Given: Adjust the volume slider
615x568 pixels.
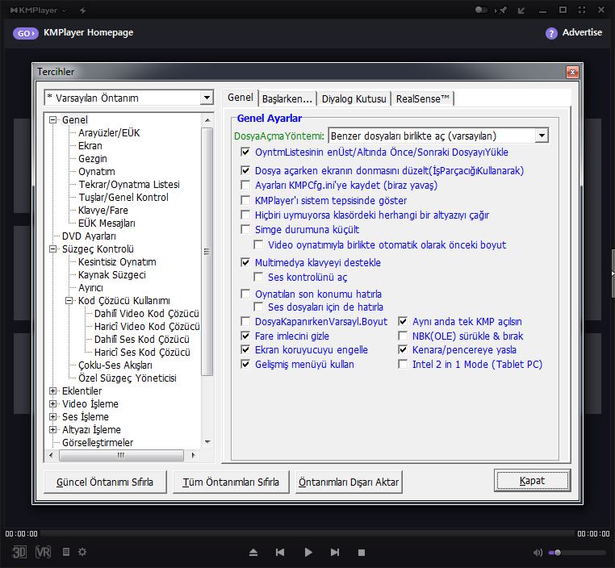Looking at the screenshot, I should (x=577, y=553).
